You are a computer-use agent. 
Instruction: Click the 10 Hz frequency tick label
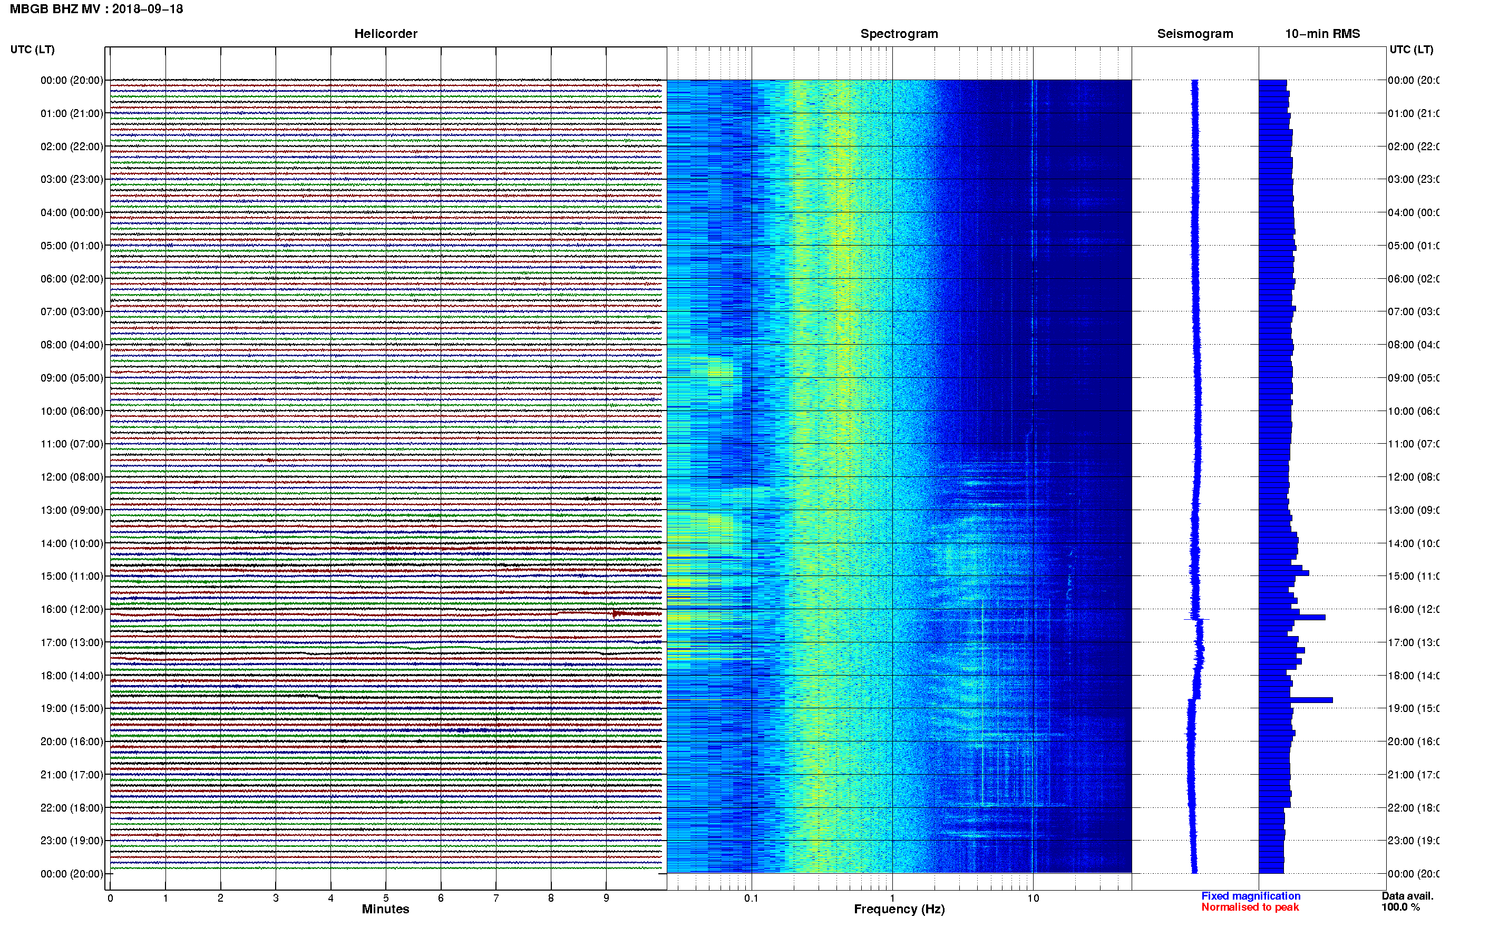point(1033,898)
